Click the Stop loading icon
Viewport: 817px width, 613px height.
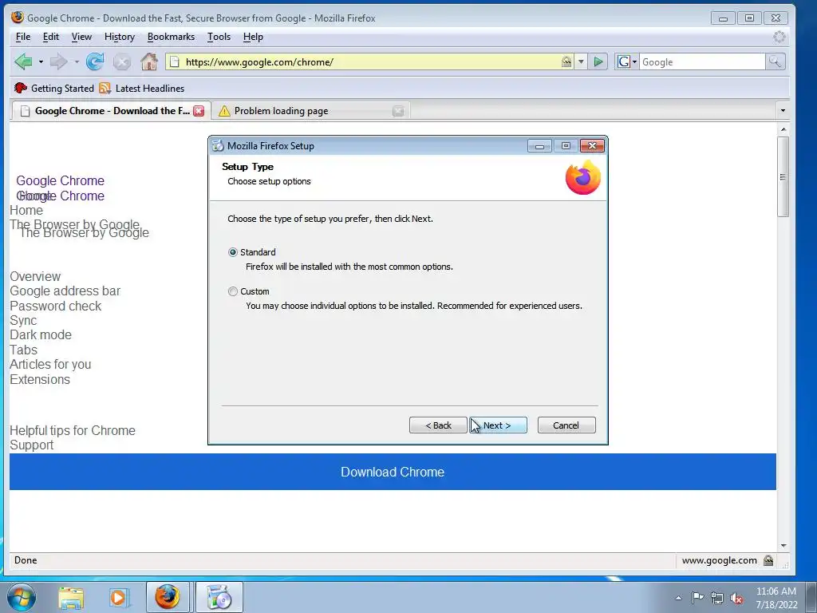point(122,62)
